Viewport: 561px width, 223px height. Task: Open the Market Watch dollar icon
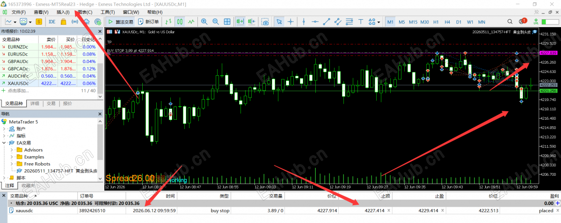pyautogui.click(x=39, y=22)
